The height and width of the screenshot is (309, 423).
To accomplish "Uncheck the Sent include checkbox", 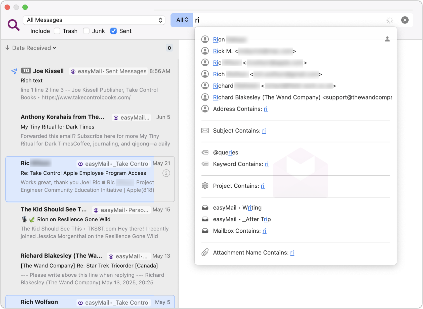I will pos(113,31).
